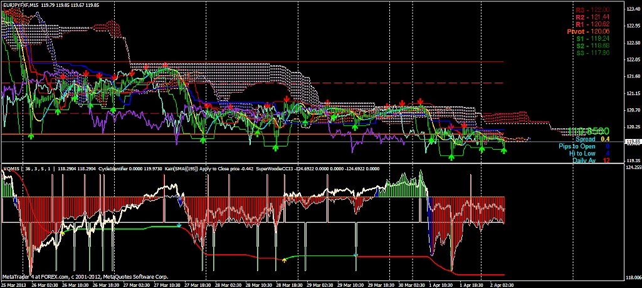Click the CycleIdentifier indicator label
Image resolution: width=642 pixels, height=288 pixels.
[x=114, y=168]
